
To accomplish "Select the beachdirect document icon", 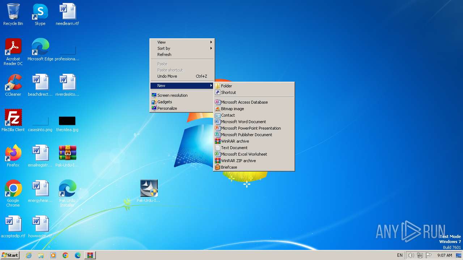I will coord(40,85).
